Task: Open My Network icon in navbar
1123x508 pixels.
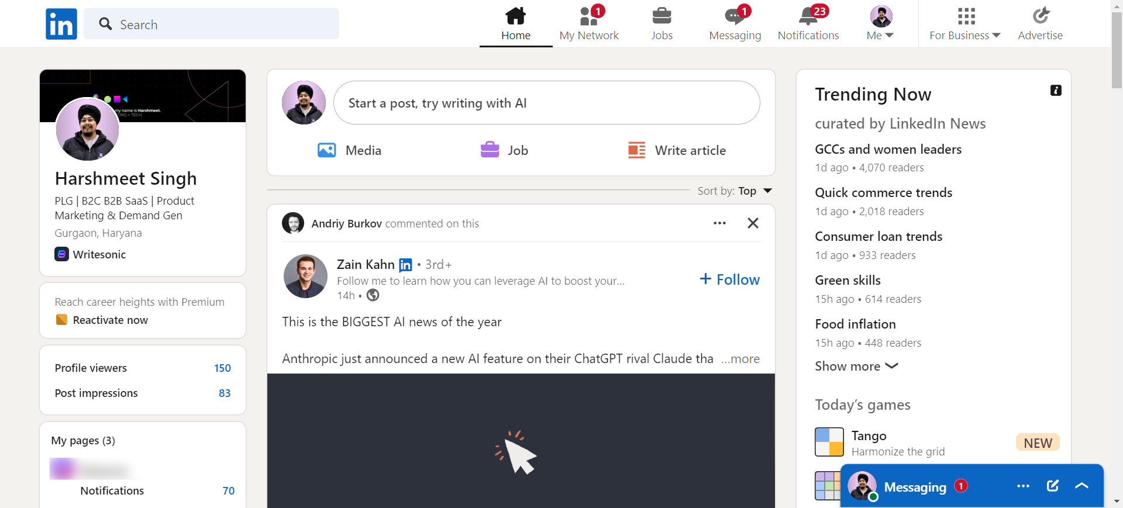Action: point(589,16)
